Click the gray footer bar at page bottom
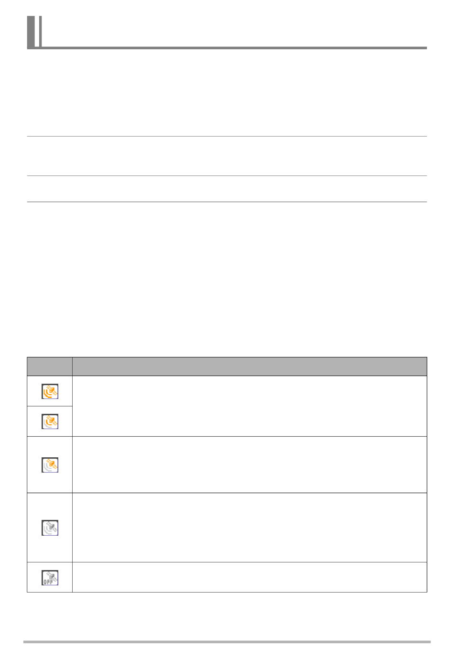Image resolution: width=454 pixels, height=658 pixels. pos(227,642)
